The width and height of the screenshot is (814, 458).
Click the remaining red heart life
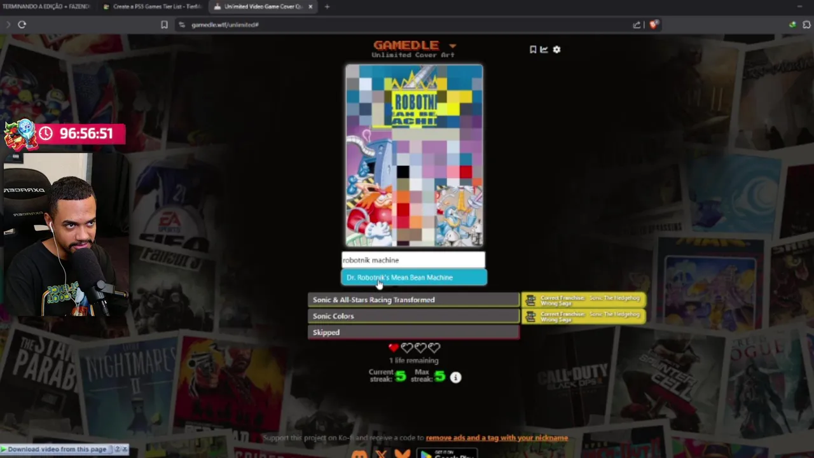tap(394, 347)
